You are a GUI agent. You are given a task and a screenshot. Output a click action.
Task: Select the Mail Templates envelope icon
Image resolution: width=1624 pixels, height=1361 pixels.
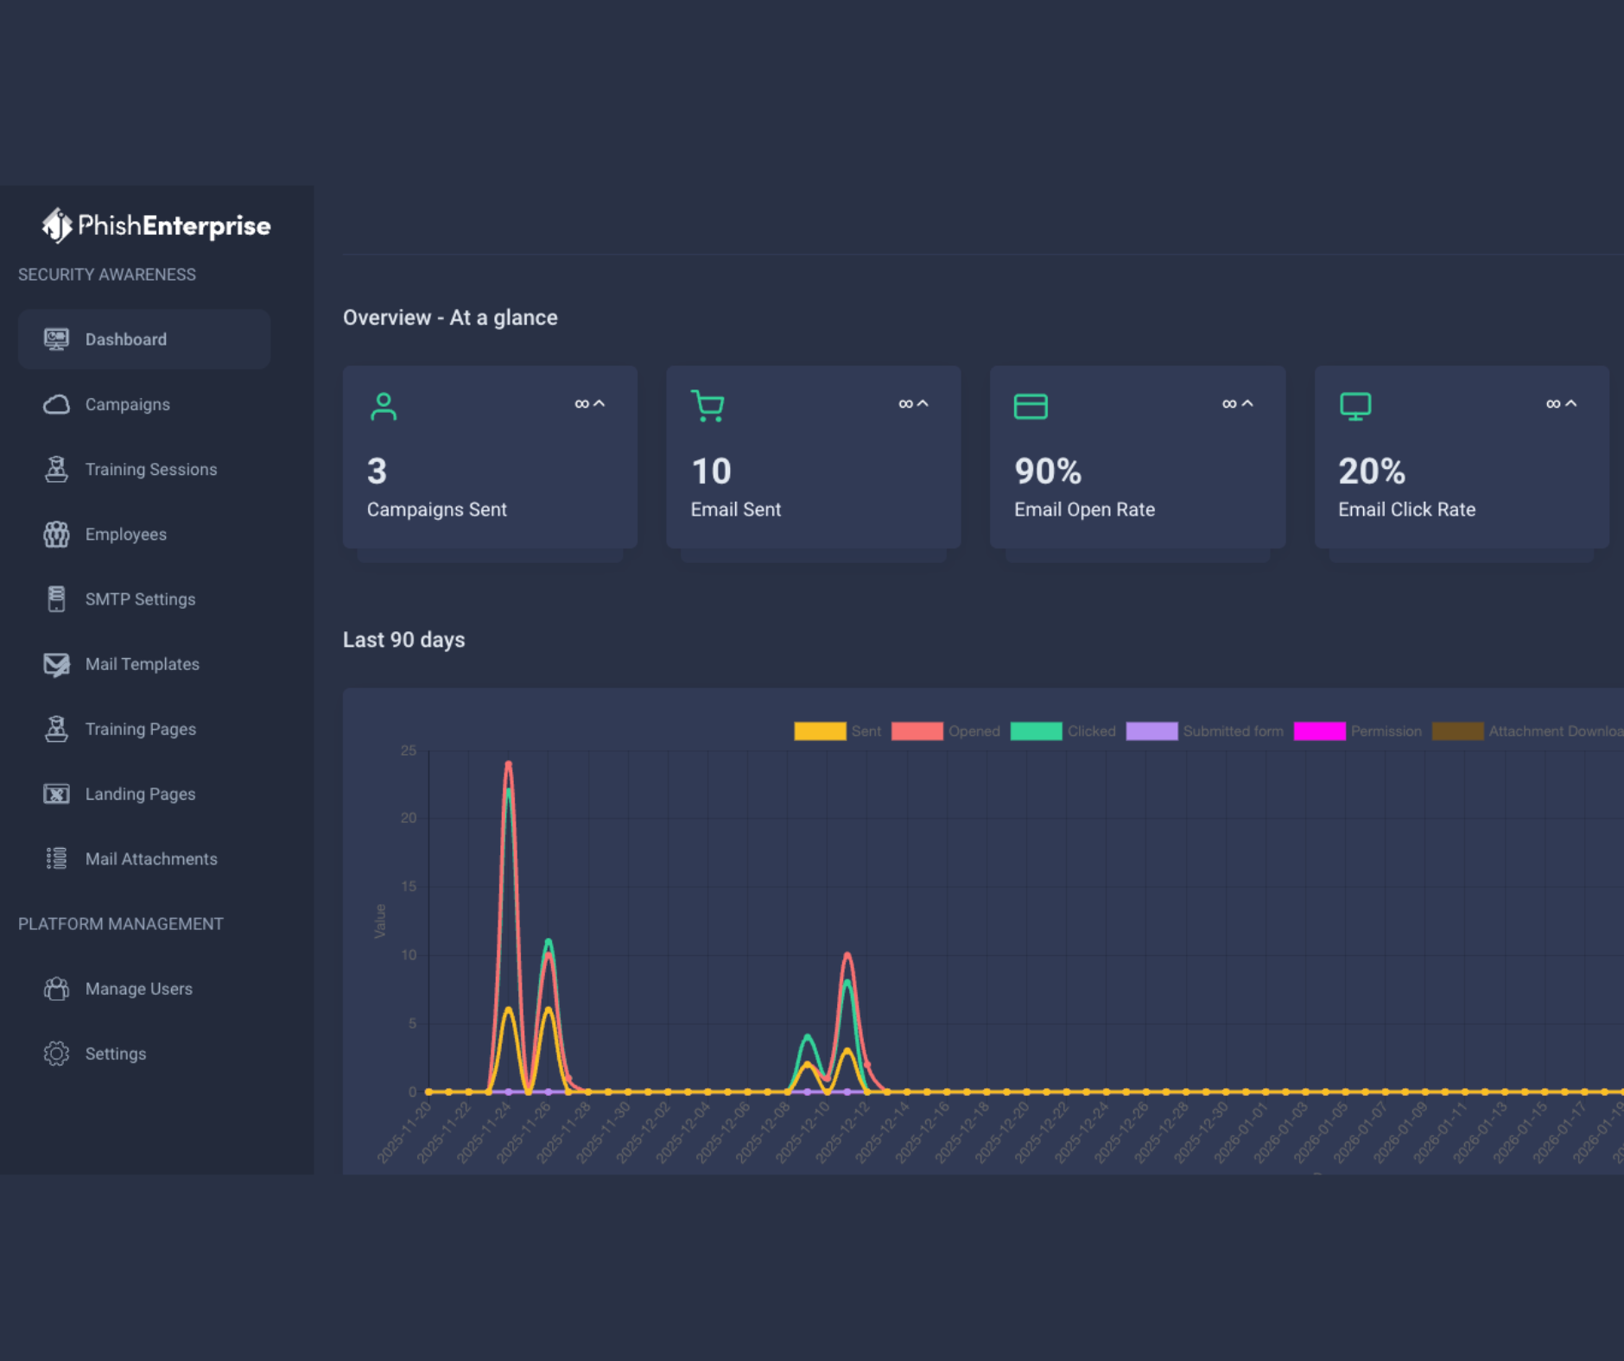tap(55, 664)
